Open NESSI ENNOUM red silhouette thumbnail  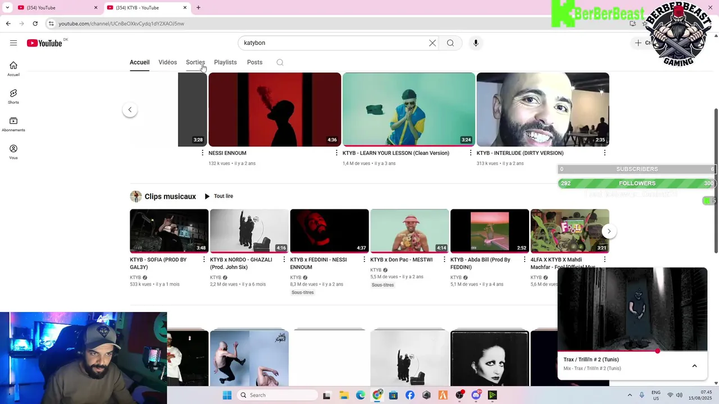pyautogui.click(x=275, y=109)
